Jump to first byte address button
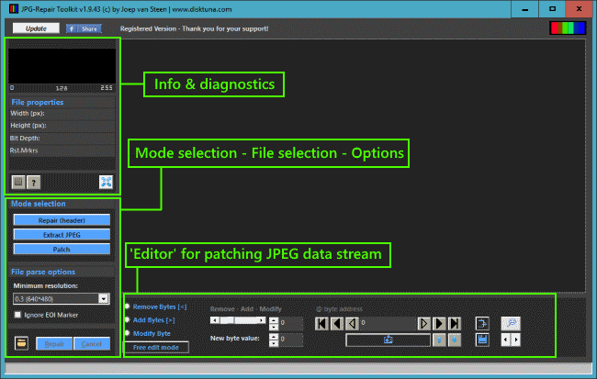This screenshot has height=379, width=597. [321, 323]
